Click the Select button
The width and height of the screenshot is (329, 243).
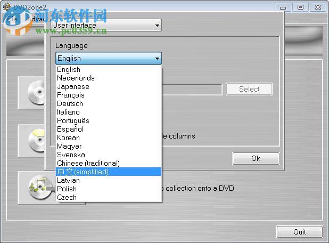[249, 89]
